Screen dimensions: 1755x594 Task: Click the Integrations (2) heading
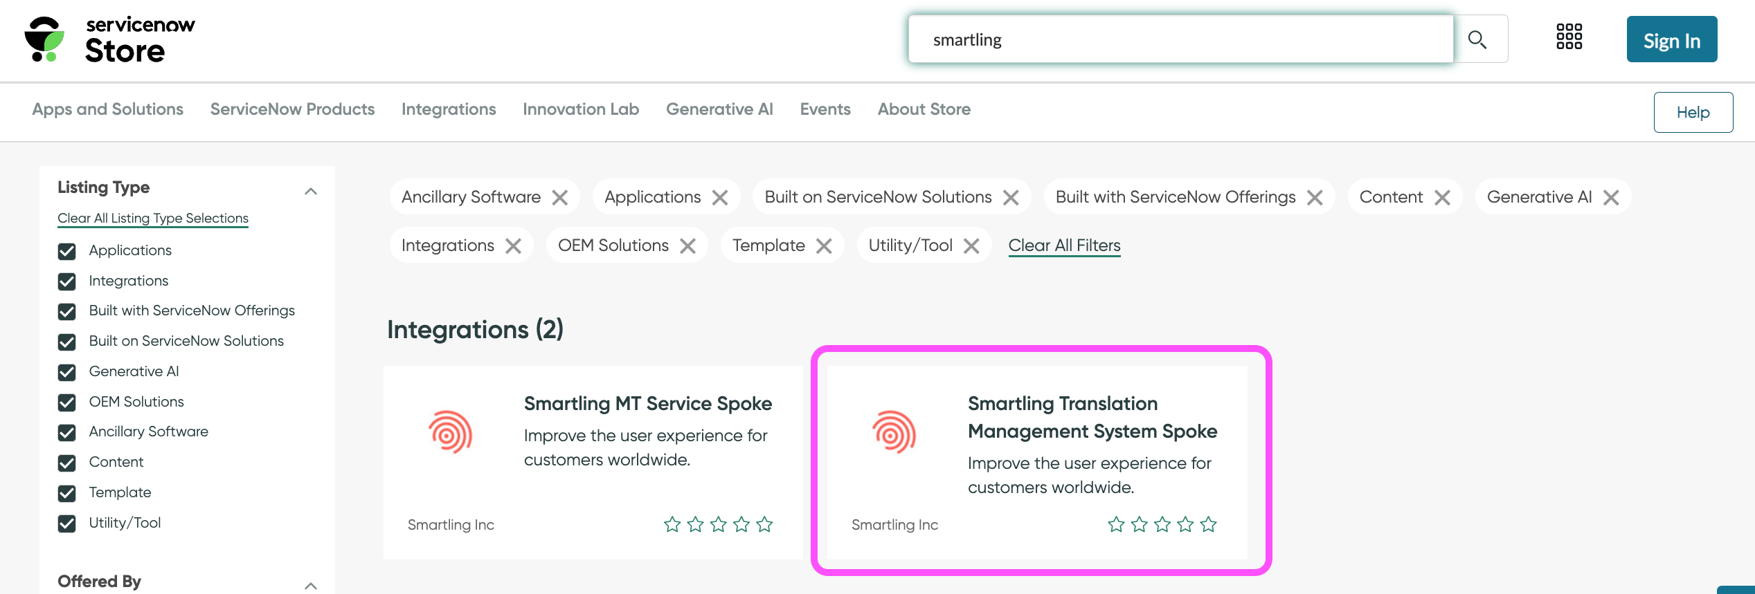475,330
